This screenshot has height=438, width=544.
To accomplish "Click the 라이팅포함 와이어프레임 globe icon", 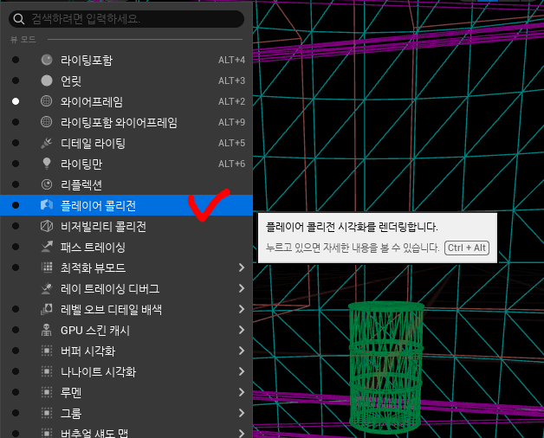I will click(47, 122).
